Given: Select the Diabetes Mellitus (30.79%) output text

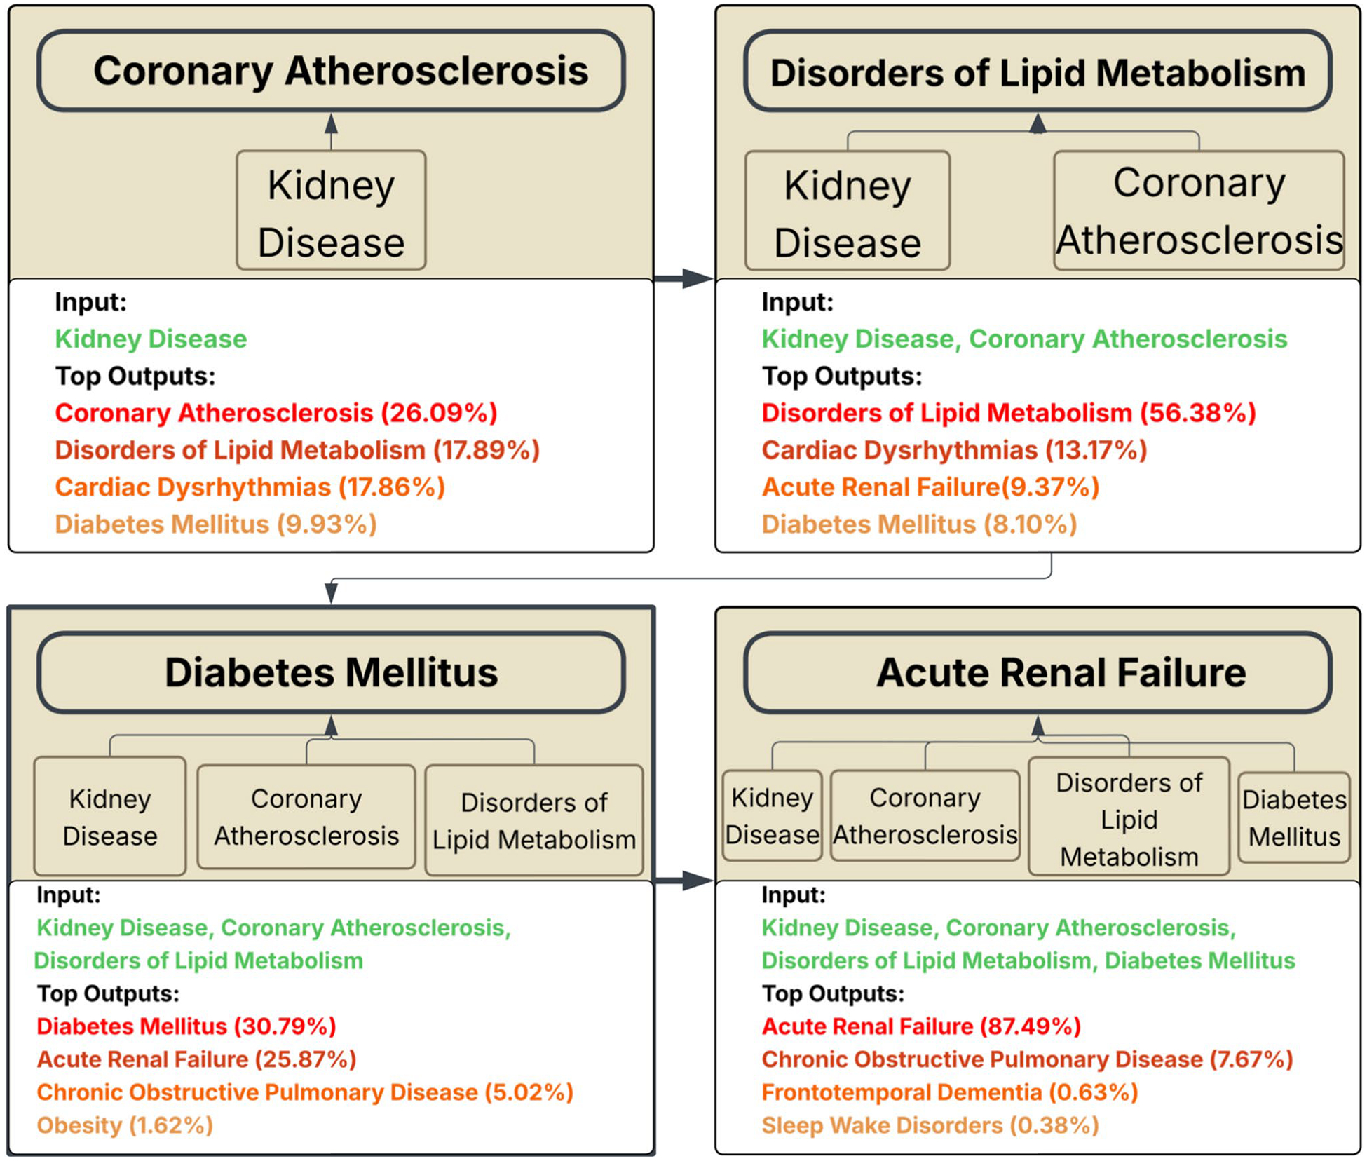Looking at the screenshot, I should [x=186, y=1026].
